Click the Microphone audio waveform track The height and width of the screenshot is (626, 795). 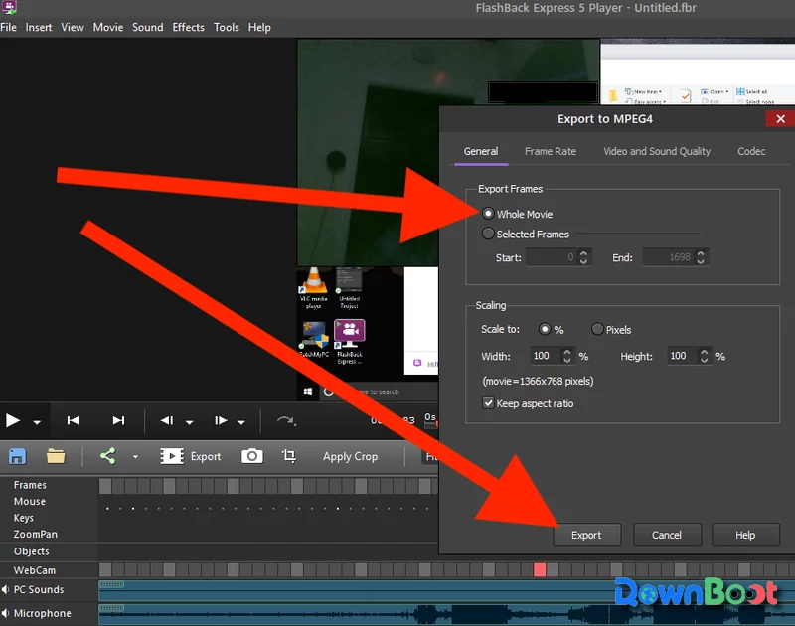pos(446,614)
